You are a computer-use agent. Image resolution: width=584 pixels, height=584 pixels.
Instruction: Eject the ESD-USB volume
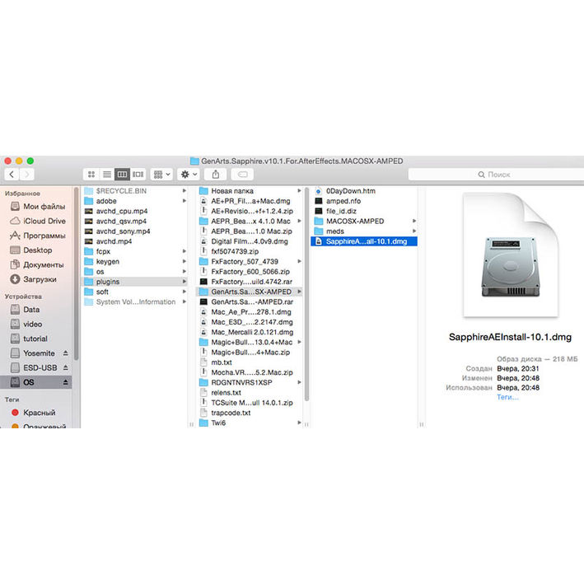(66, 367)
